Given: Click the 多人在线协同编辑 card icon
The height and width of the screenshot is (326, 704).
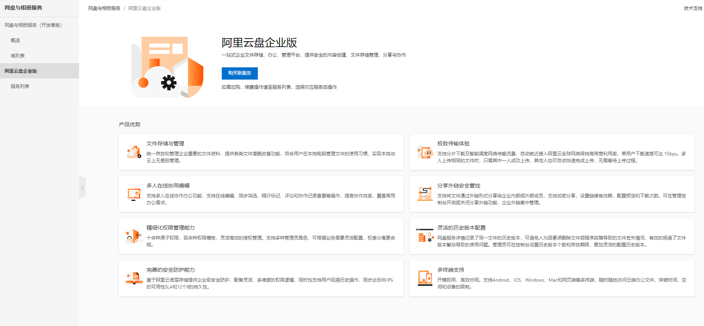Looking at the screenshot, I should [134, 194].
